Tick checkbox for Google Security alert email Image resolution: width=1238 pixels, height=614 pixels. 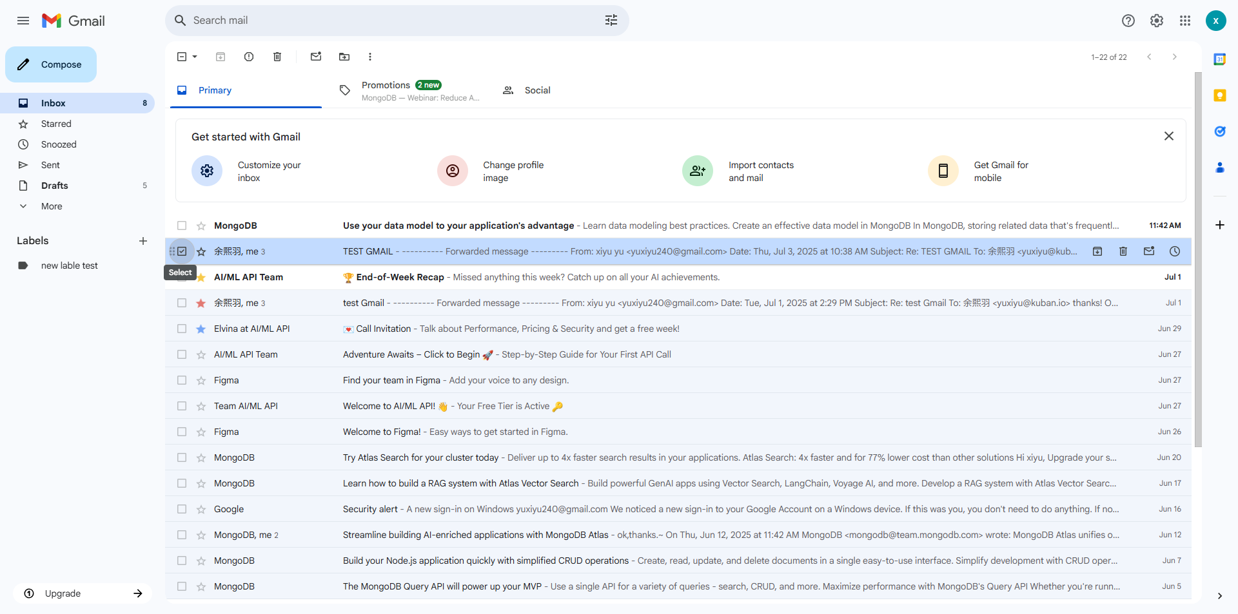tap(182, 509)
